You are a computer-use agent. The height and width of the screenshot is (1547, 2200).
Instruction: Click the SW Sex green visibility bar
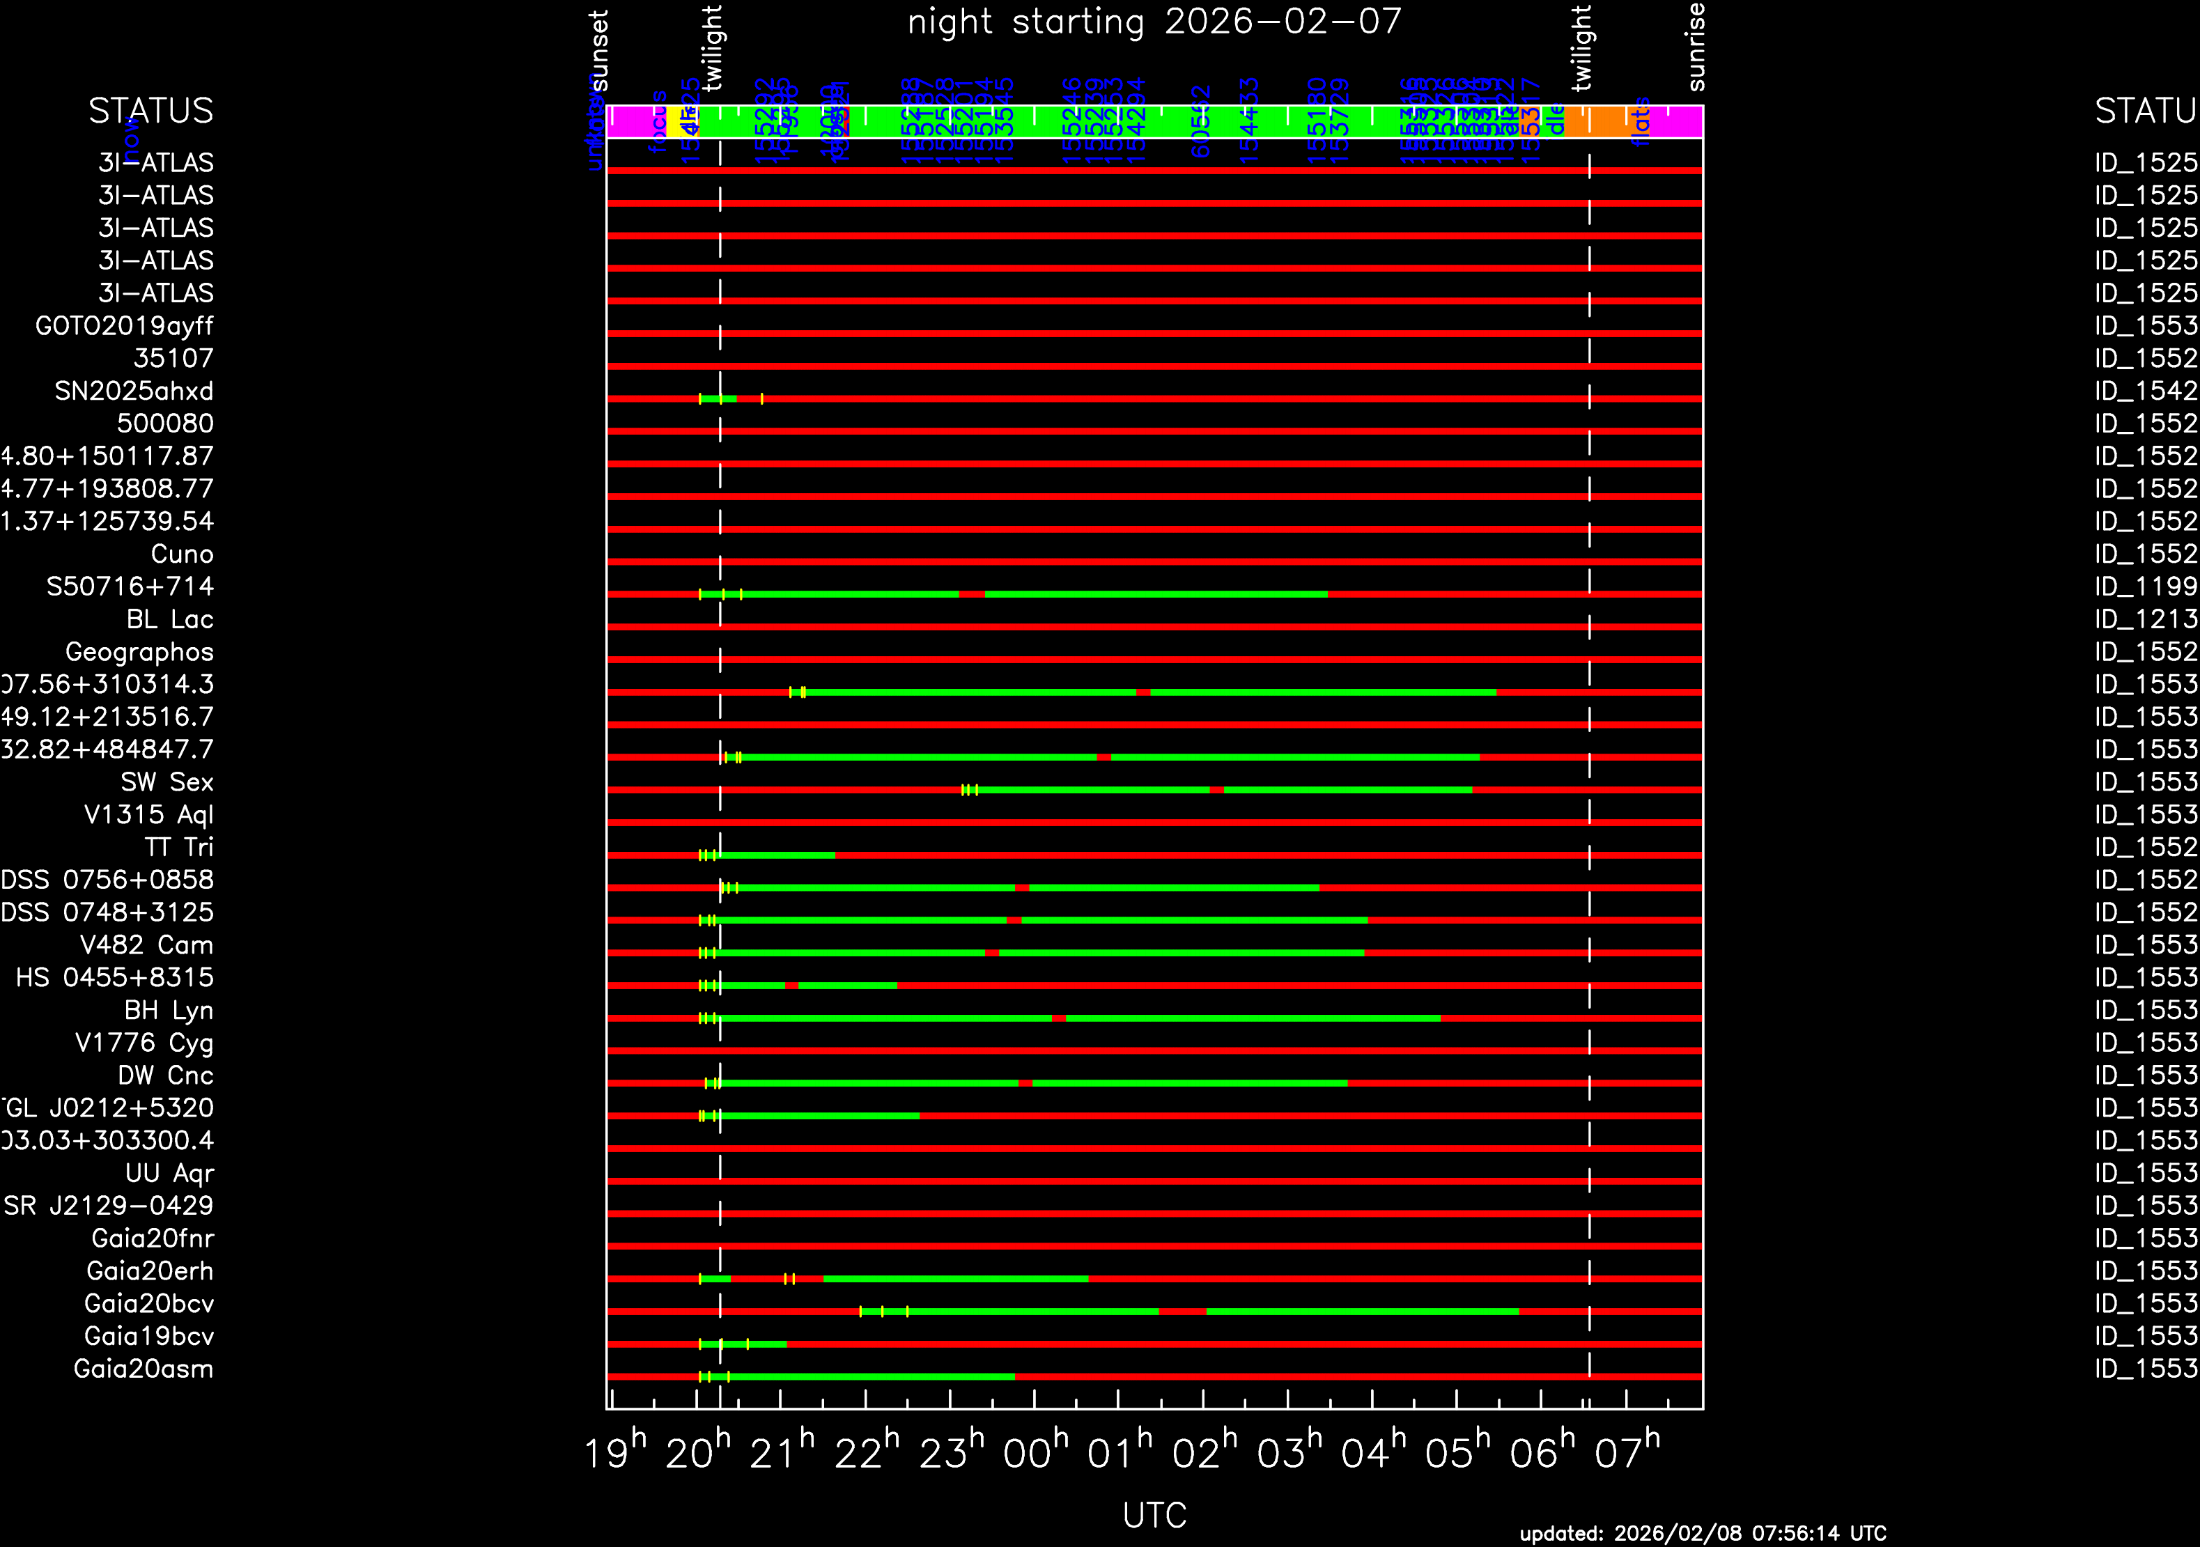tap(1092, 791)
